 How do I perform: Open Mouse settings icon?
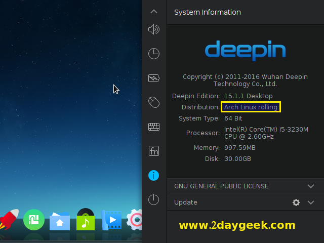coord(154,102)
